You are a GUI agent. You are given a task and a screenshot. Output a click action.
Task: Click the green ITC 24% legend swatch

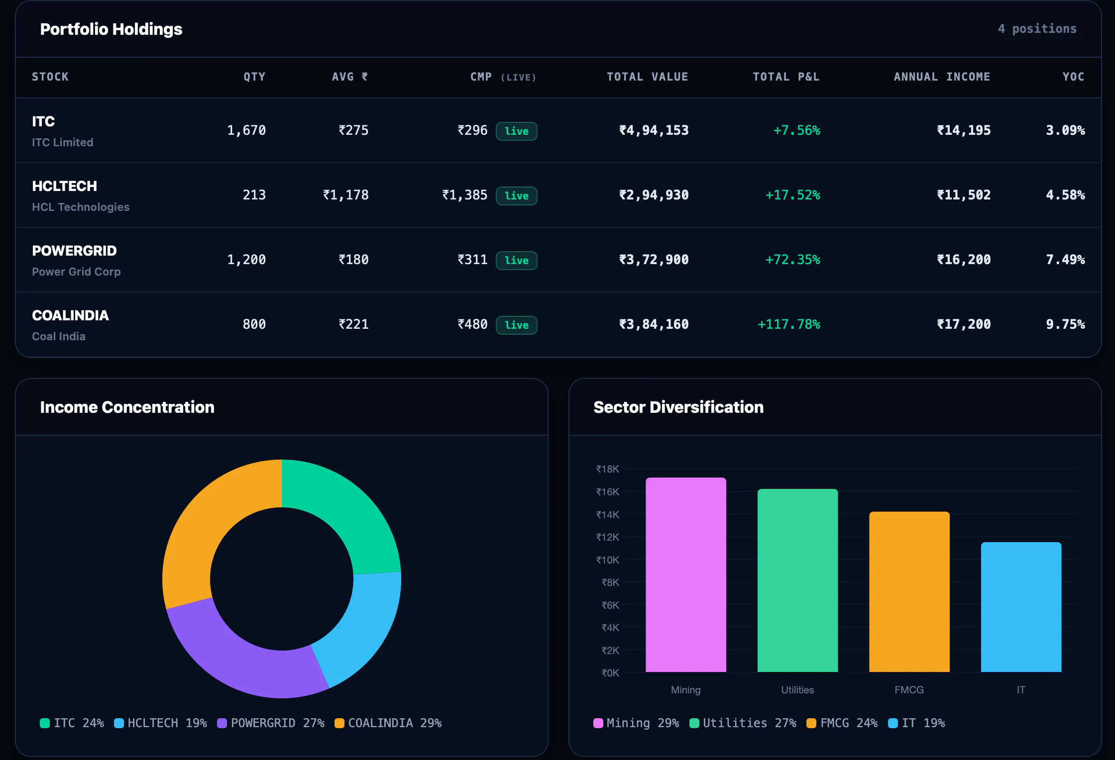point(45,723)
